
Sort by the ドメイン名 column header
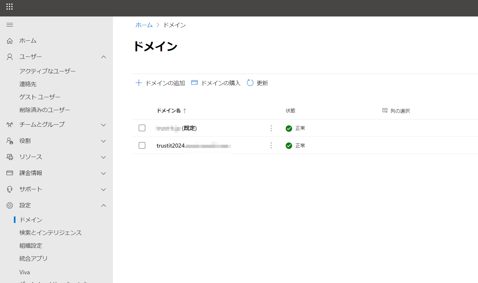(x=169, y=111)
